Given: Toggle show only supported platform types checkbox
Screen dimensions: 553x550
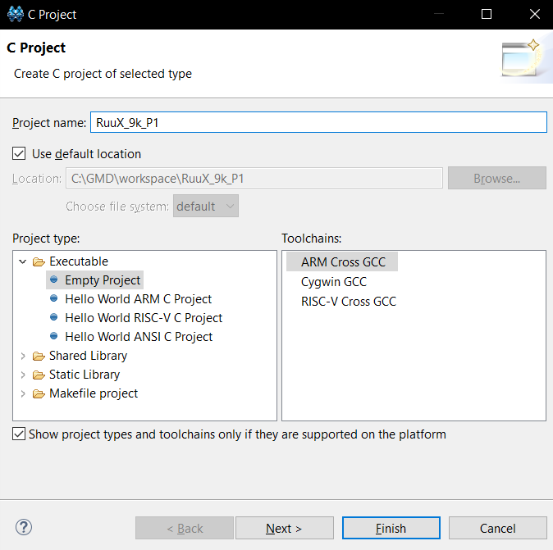Looking at the screenshot, I should pos(19,434).
